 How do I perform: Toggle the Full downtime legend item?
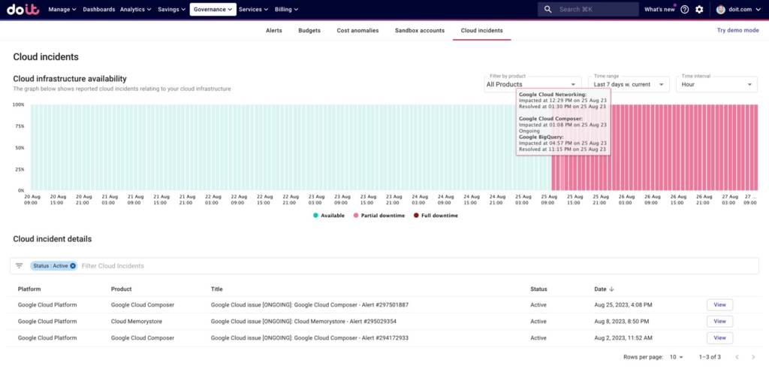436,216
